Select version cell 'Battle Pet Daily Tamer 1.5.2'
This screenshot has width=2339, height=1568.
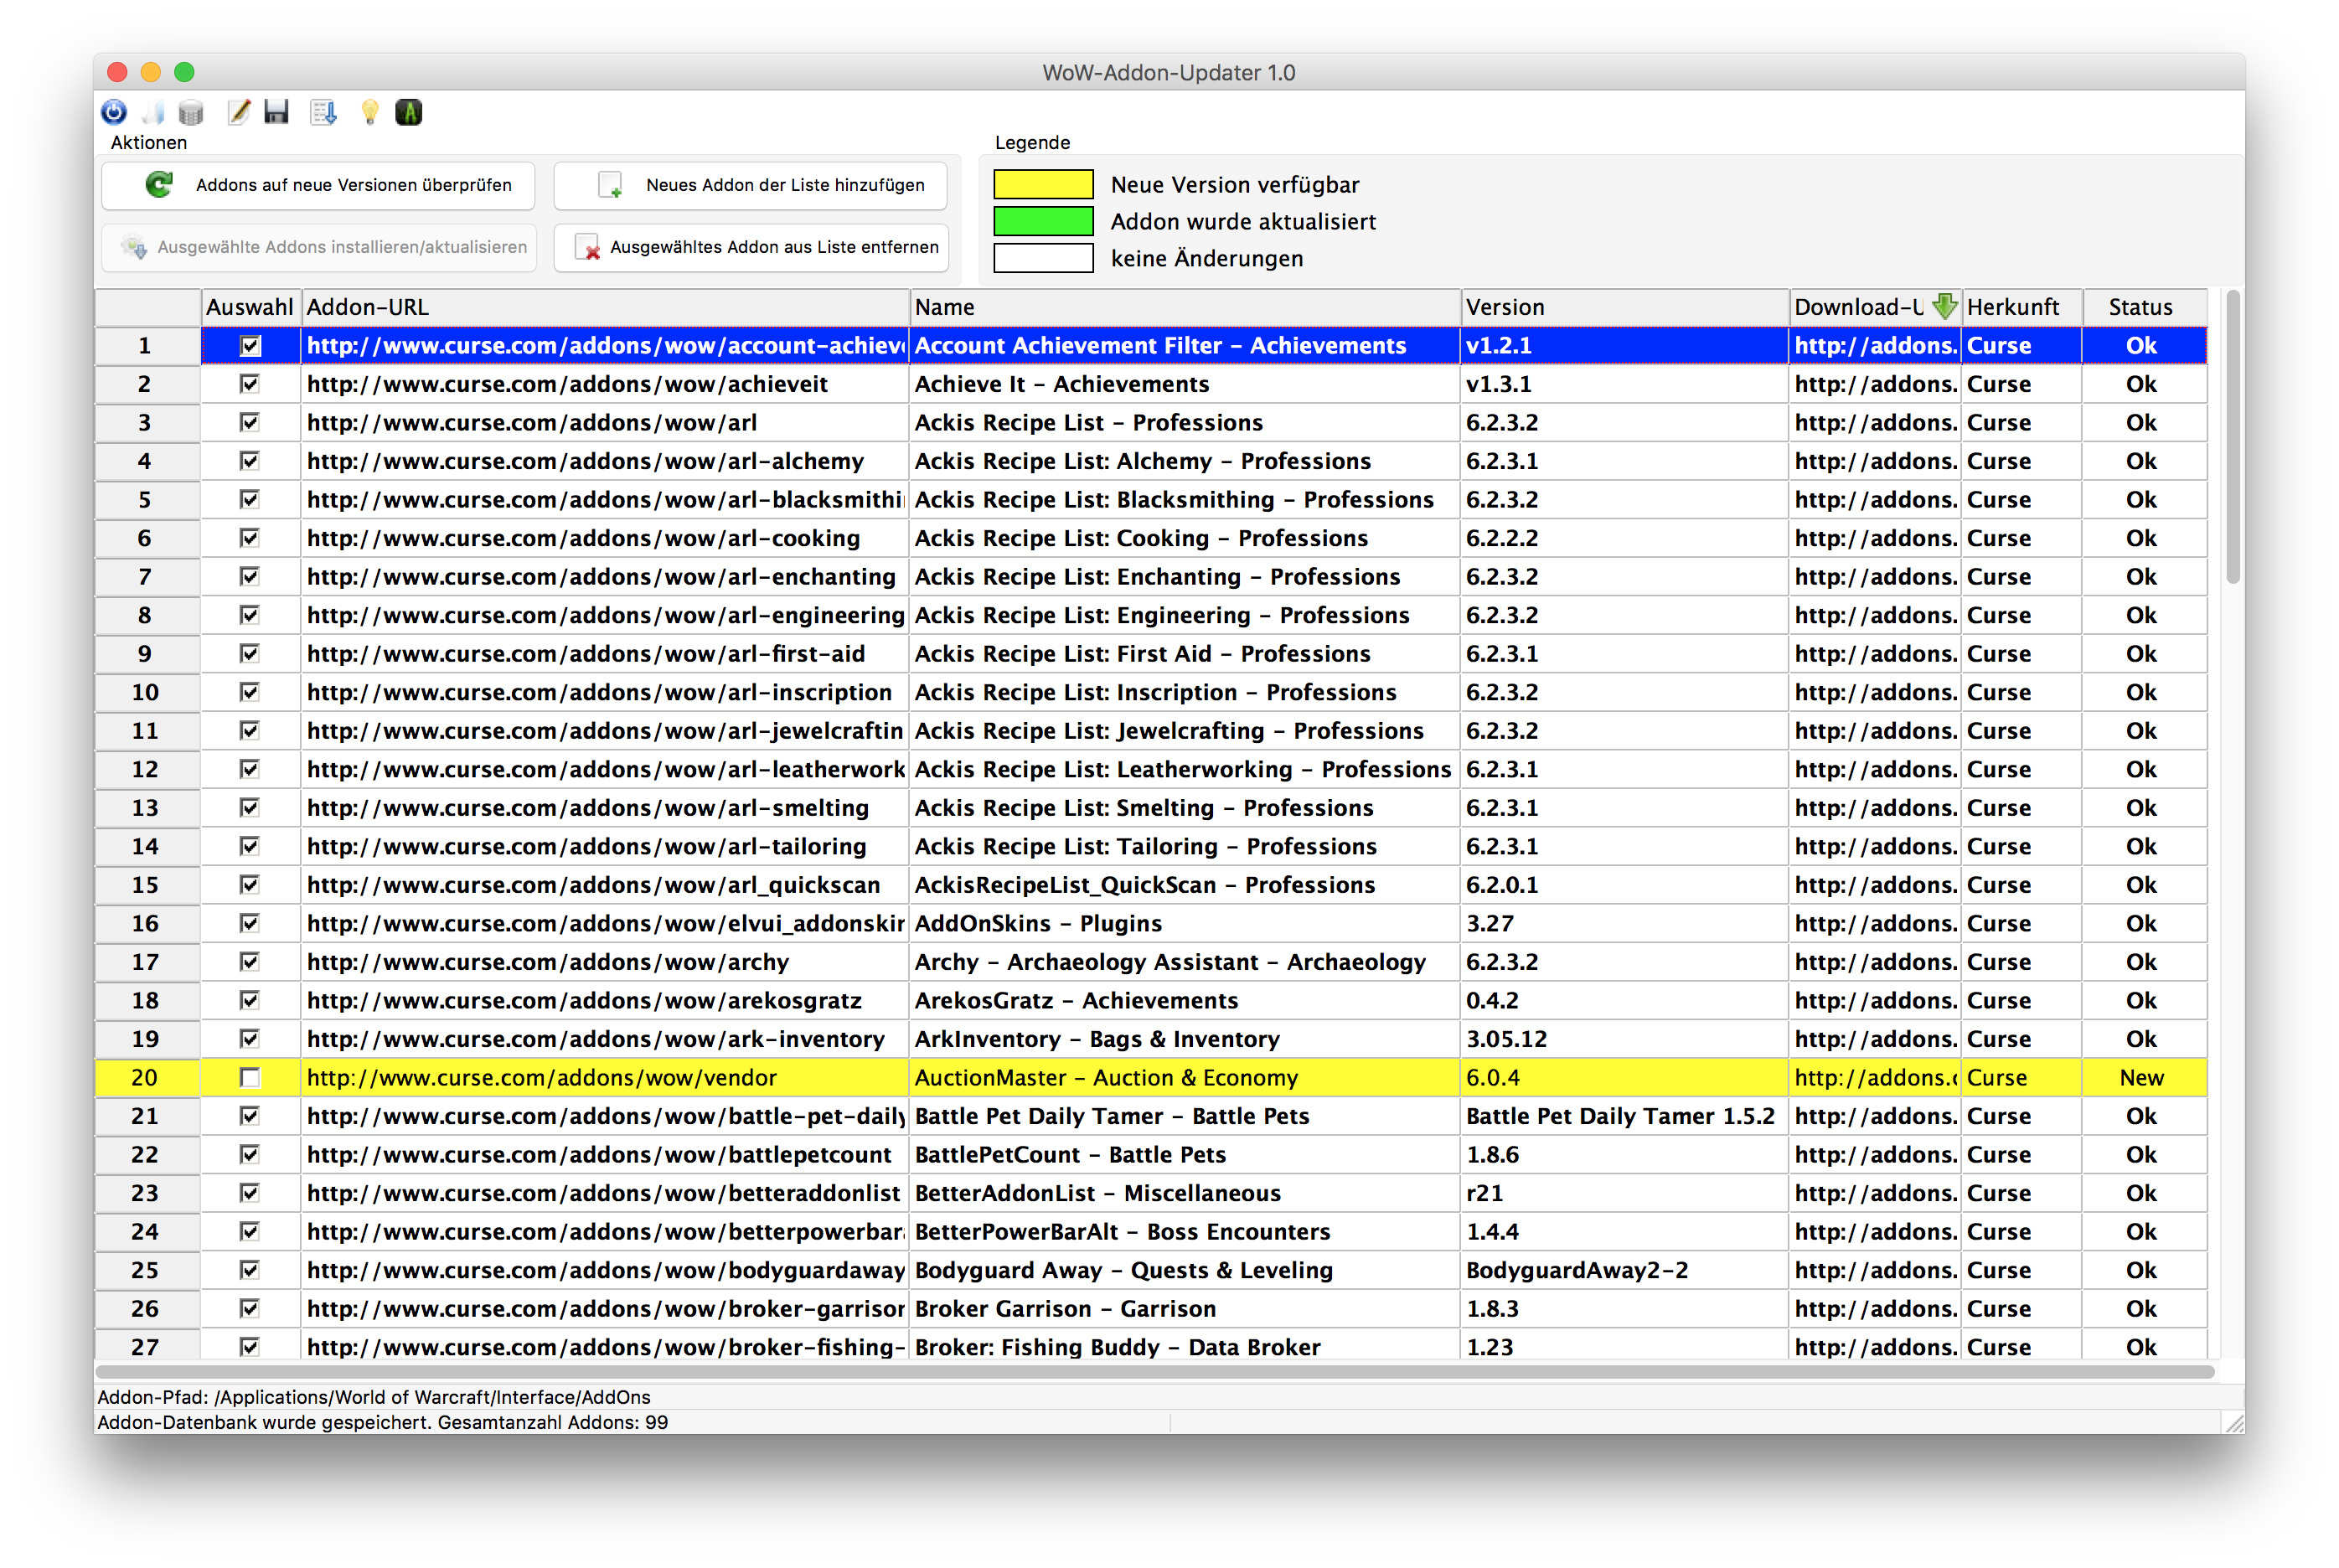pyautogui.click(x=1624, y=1116)
